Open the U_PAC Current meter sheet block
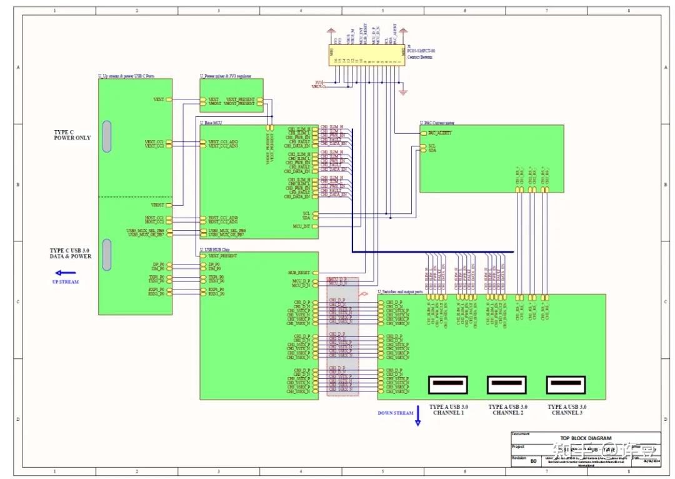This screenshot has width=675, height=479. pos(492,158)
